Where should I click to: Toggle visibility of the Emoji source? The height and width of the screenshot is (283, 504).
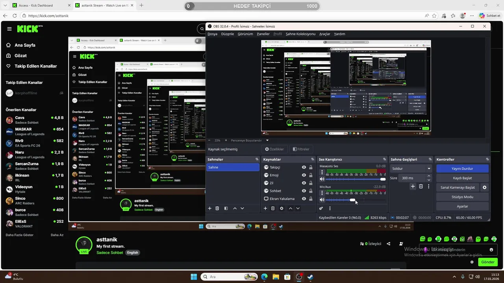(304, 175)
